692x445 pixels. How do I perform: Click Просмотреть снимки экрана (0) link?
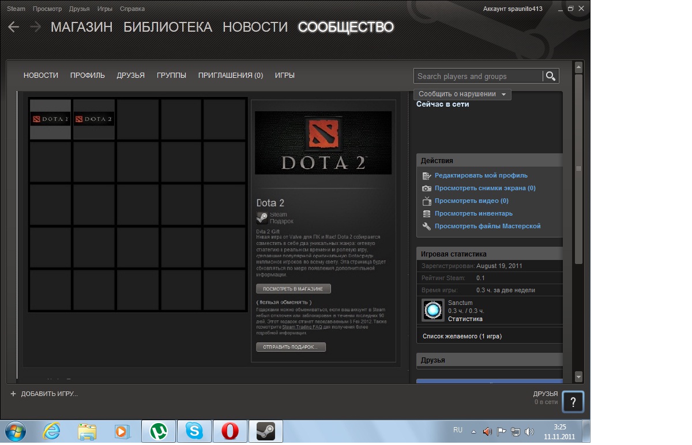486,188
